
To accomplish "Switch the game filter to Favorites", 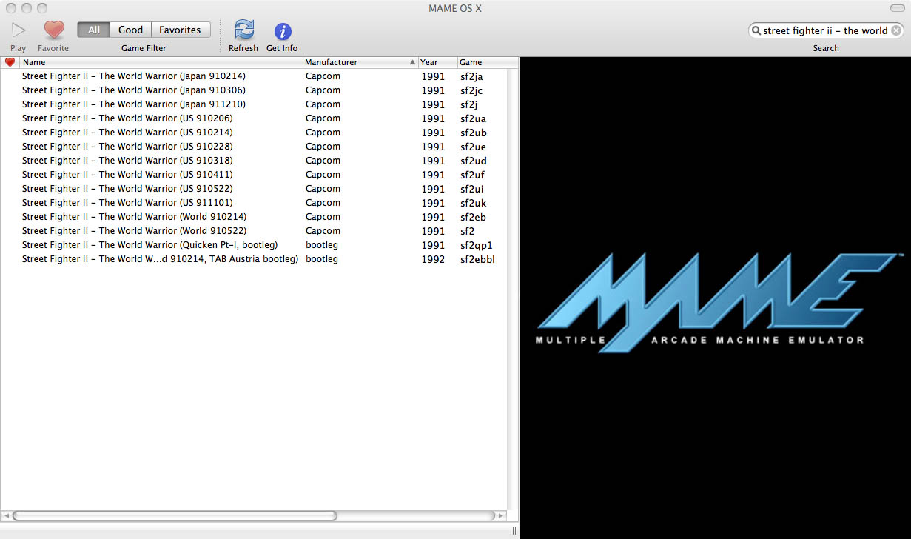I will pyautogui.click(x=181, y=30).
